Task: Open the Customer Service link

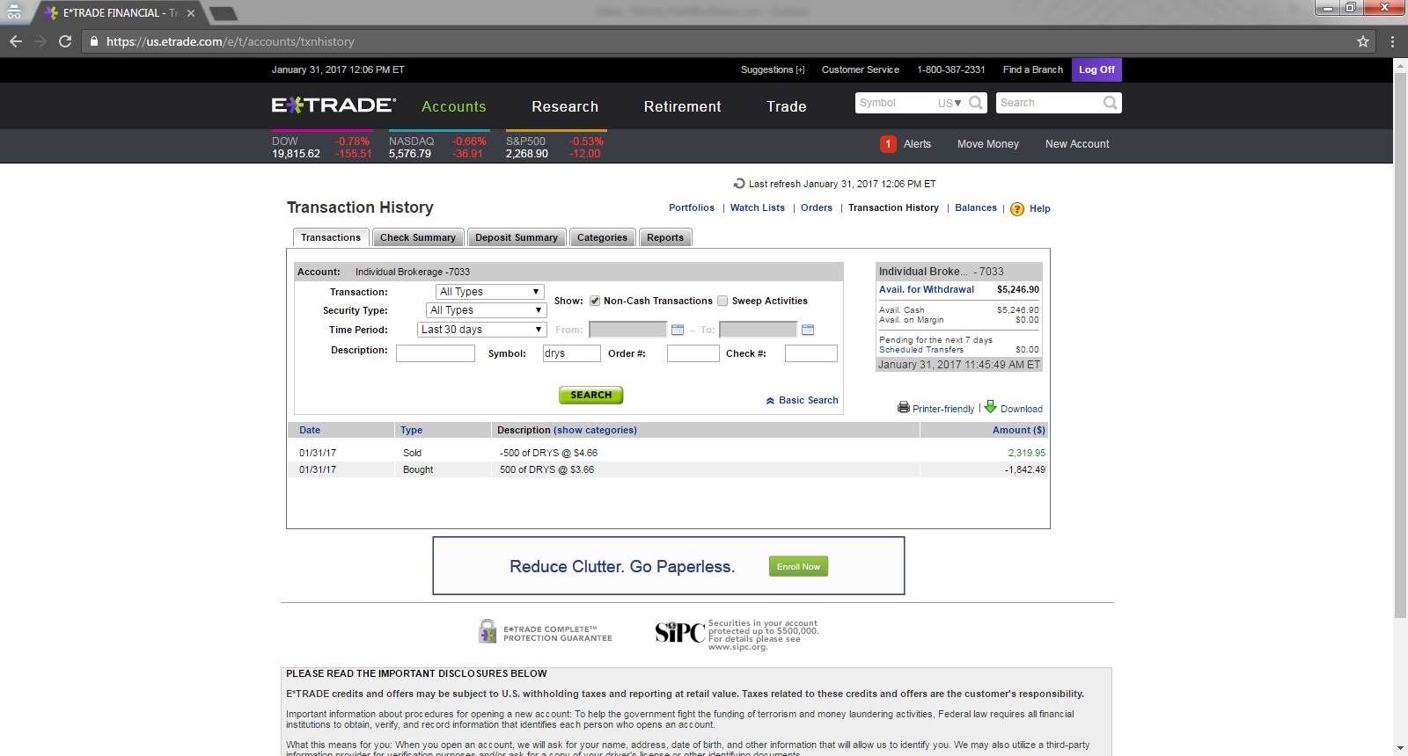Action: [x=861, y=69]
